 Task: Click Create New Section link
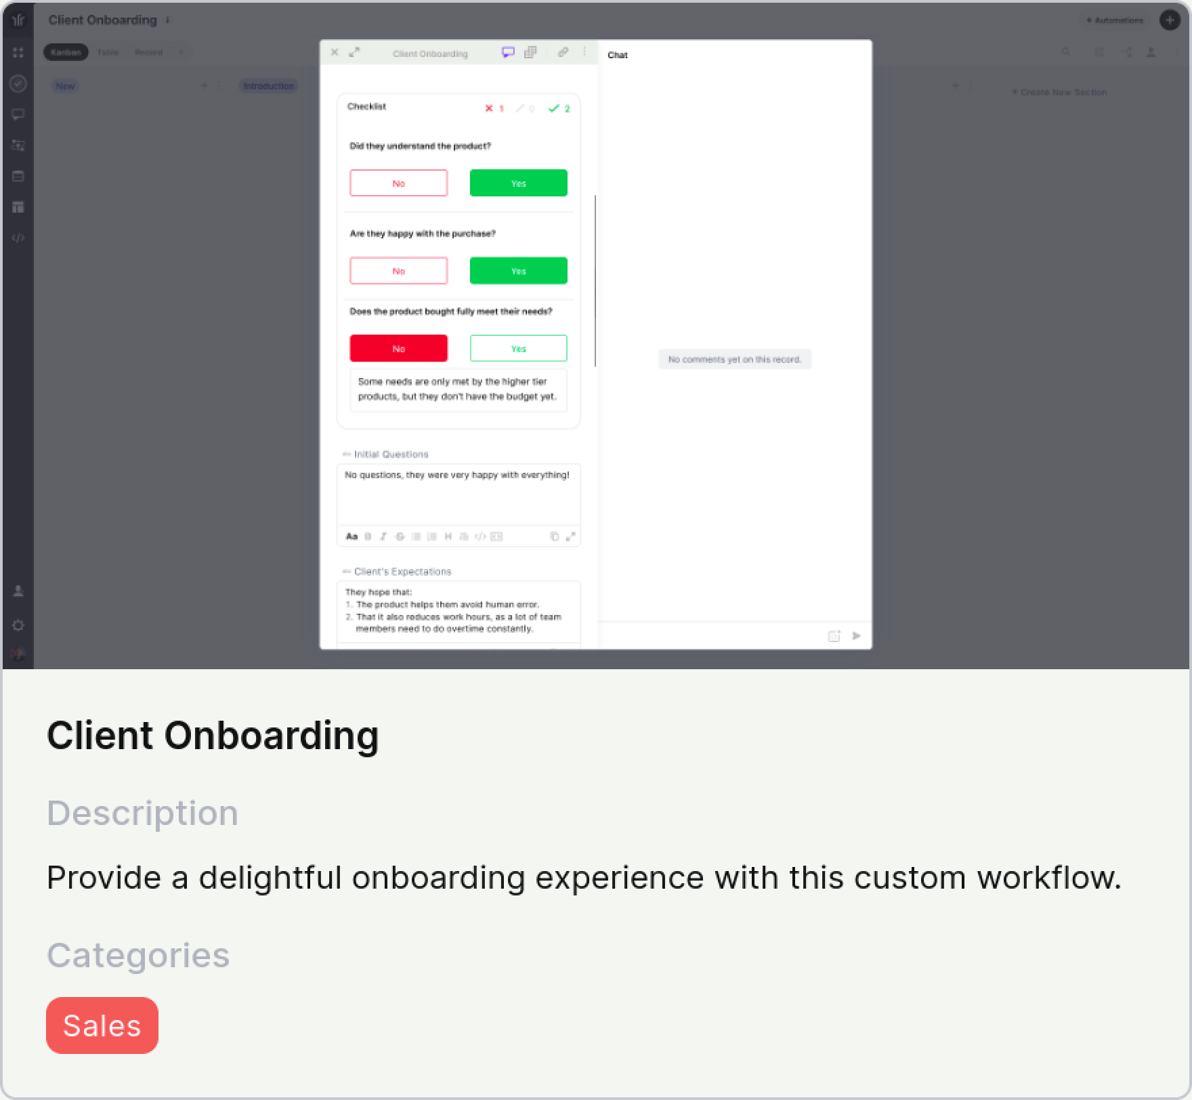tap(1059, 92)
